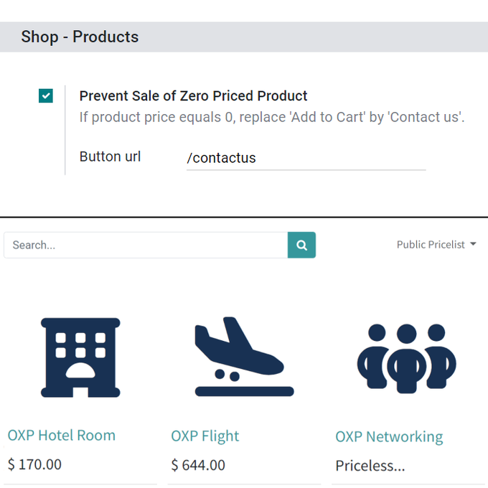Click into the Search... box

click(146, 245)
